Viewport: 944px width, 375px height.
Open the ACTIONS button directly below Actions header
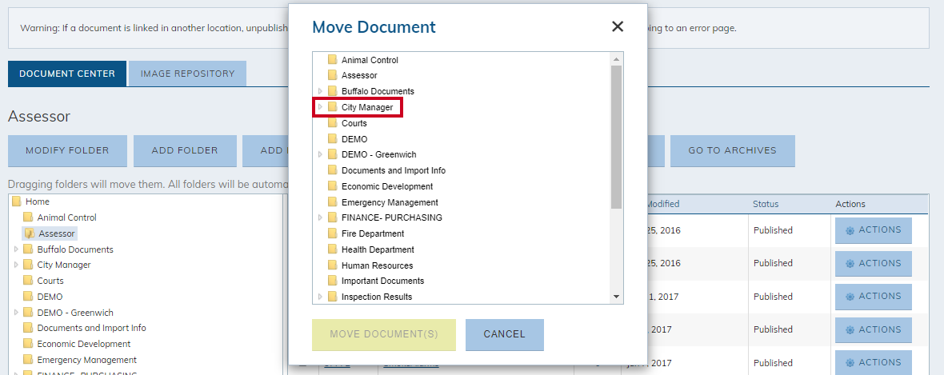(x=873, y=230)
